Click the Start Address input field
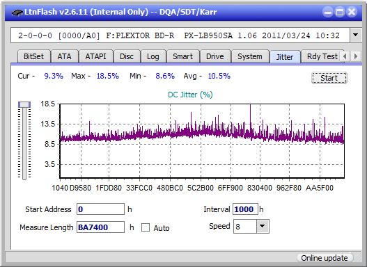Image resolution: width=367 pixels, height=267 pixels. coord(100,209)
